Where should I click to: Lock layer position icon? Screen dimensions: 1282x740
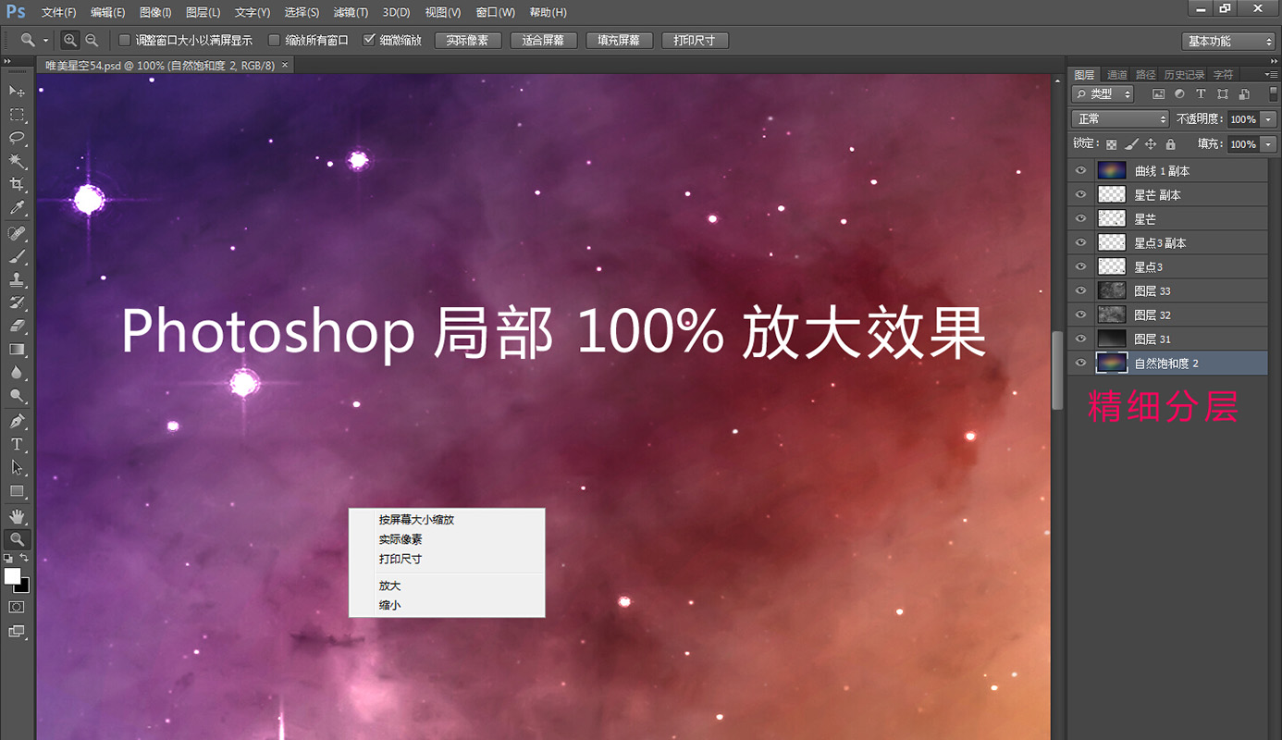pyautogui.click(x=1151, y=144)
